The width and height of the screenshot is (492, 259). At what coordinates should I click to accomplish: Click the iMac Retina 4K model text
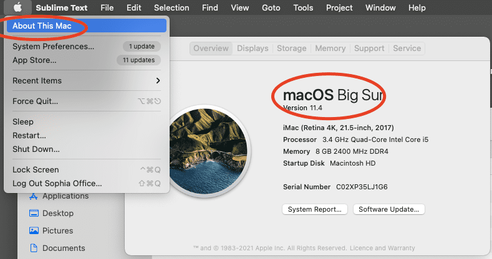(x=338, y=128)
